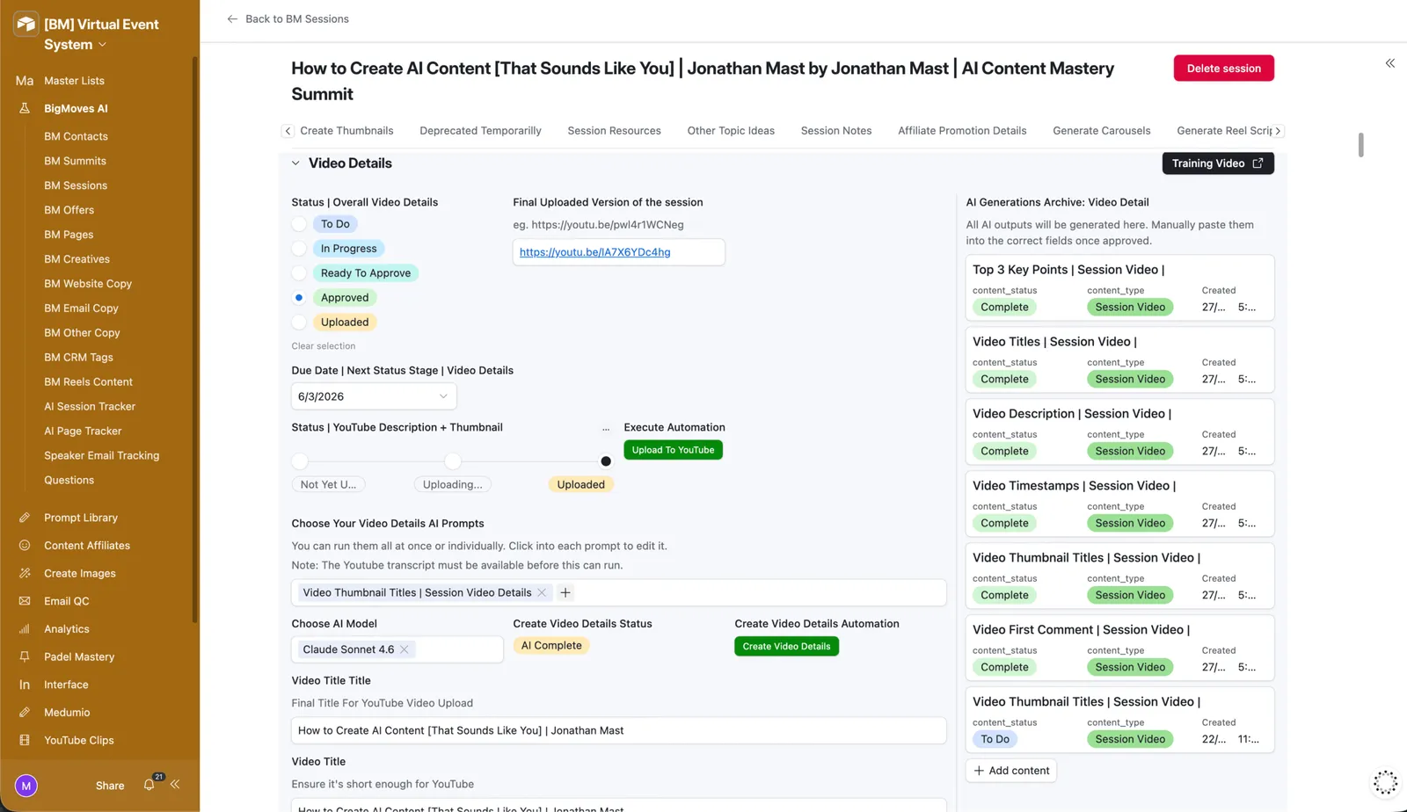Switch to the Generate Carousels tab

click(1102, 131)
